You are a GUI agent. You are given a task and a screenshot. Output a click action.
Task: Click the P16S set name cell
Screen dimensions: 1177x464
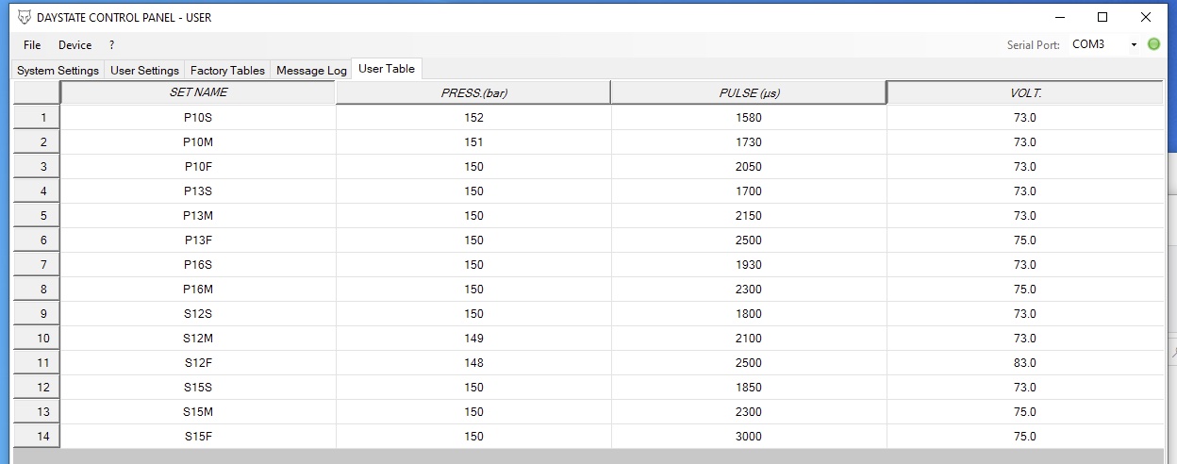pyautogui.click(x=198, y=265)
